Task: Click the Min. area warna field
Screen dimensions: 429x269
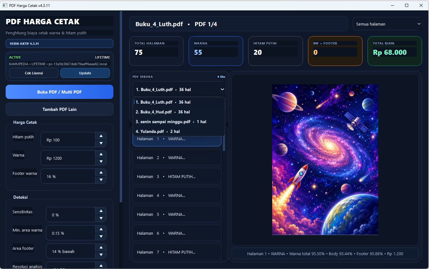Action: (x=71, y=233)
